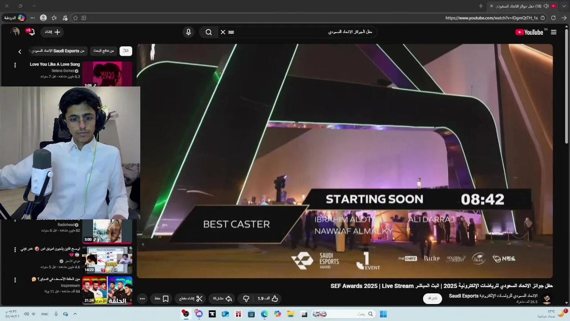
Task: View site info lock icon
Action: tap(543, 18)
